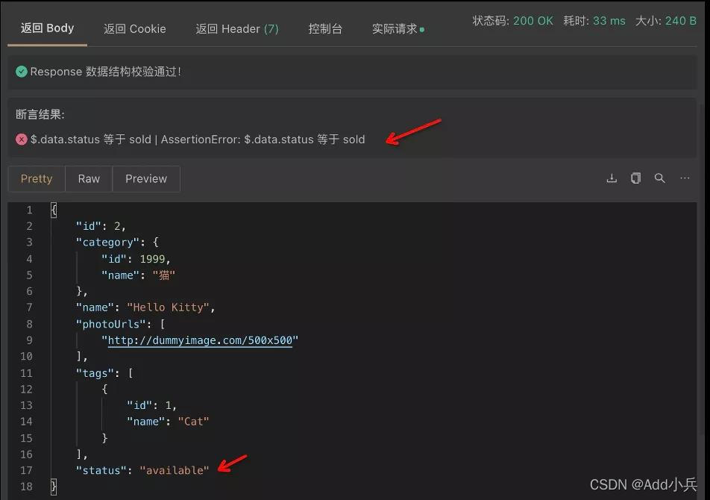The width and height of the screenshot is (710, 500).
Task: Click the "猫" category name value
Action: point(164,275)
